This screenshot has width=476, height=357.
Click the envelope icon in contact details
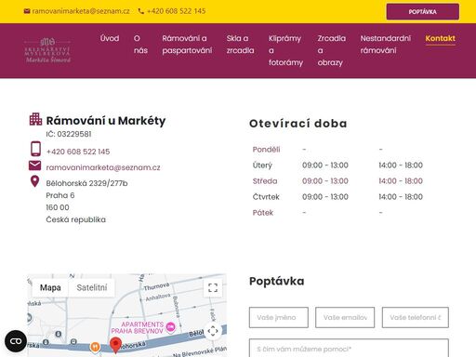(34, 165)
